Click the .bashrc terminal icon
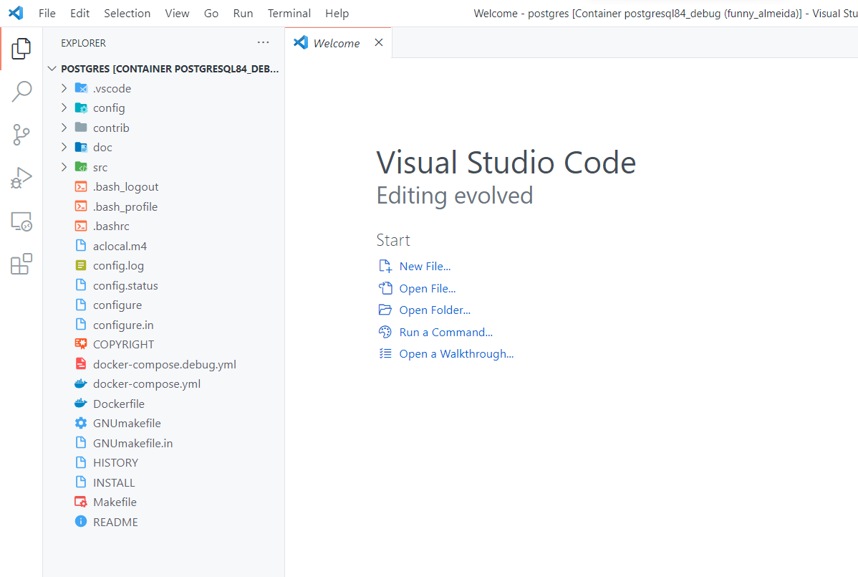Viewport: 858px width, 577px height. pos(81,226)
